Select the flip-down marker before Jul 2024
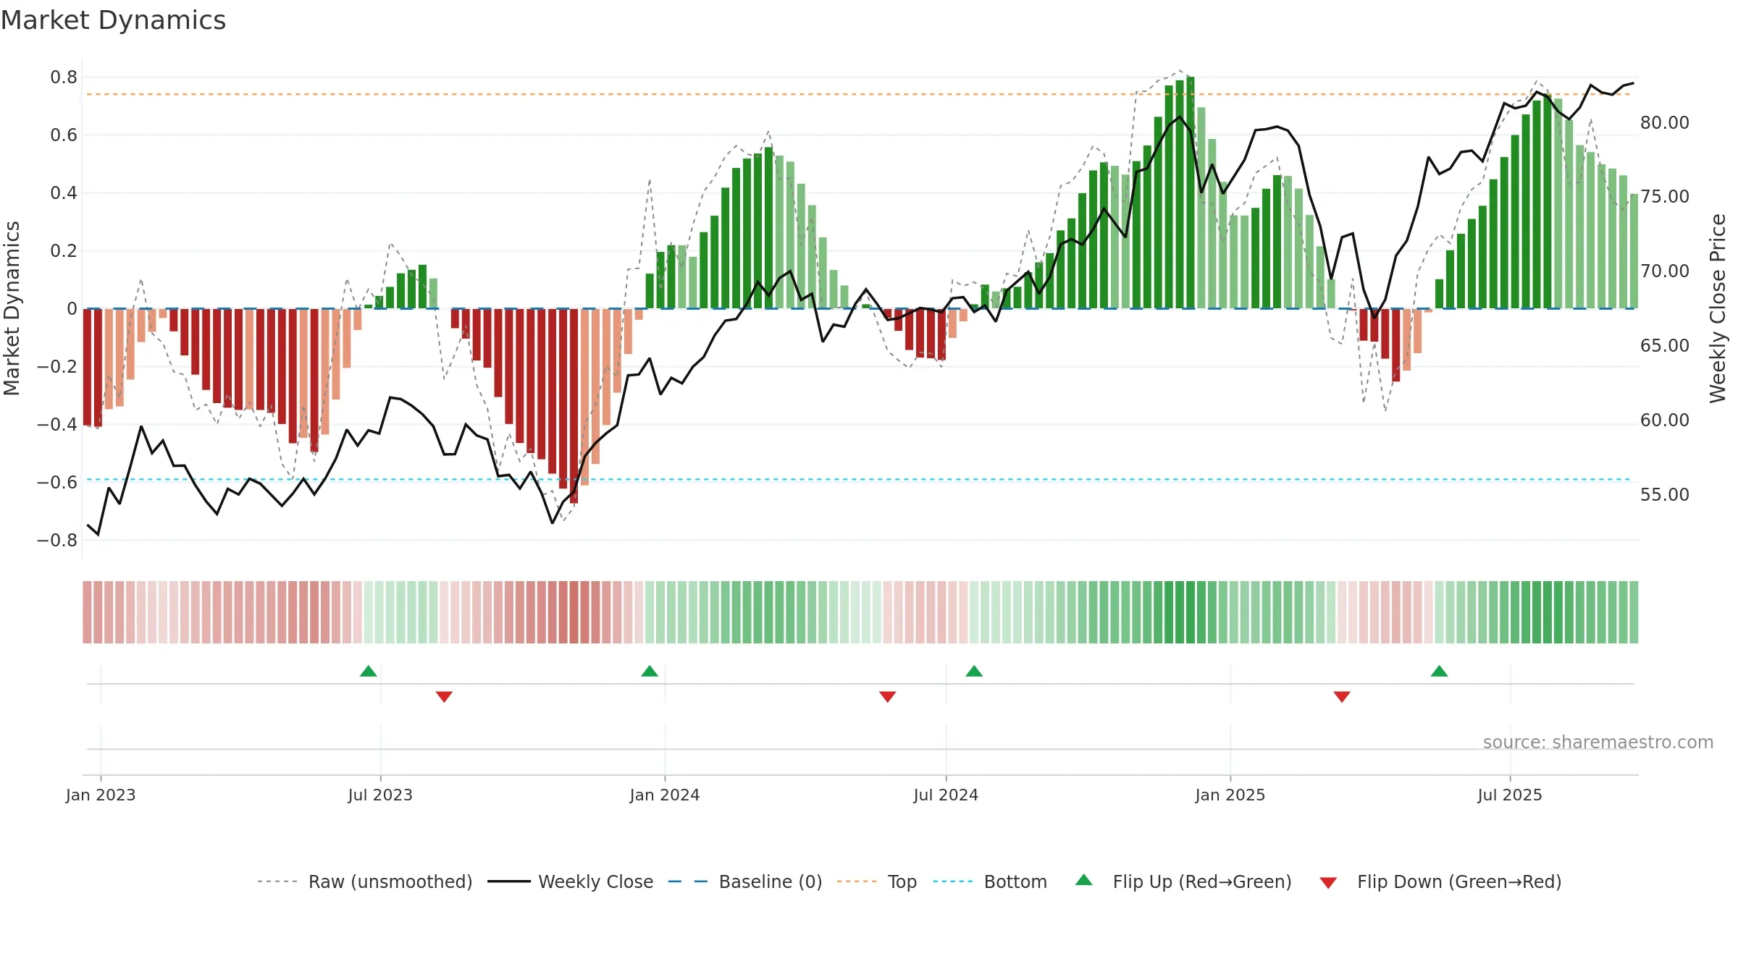Viewport: 1738px width, 977px height. [888, 696]
